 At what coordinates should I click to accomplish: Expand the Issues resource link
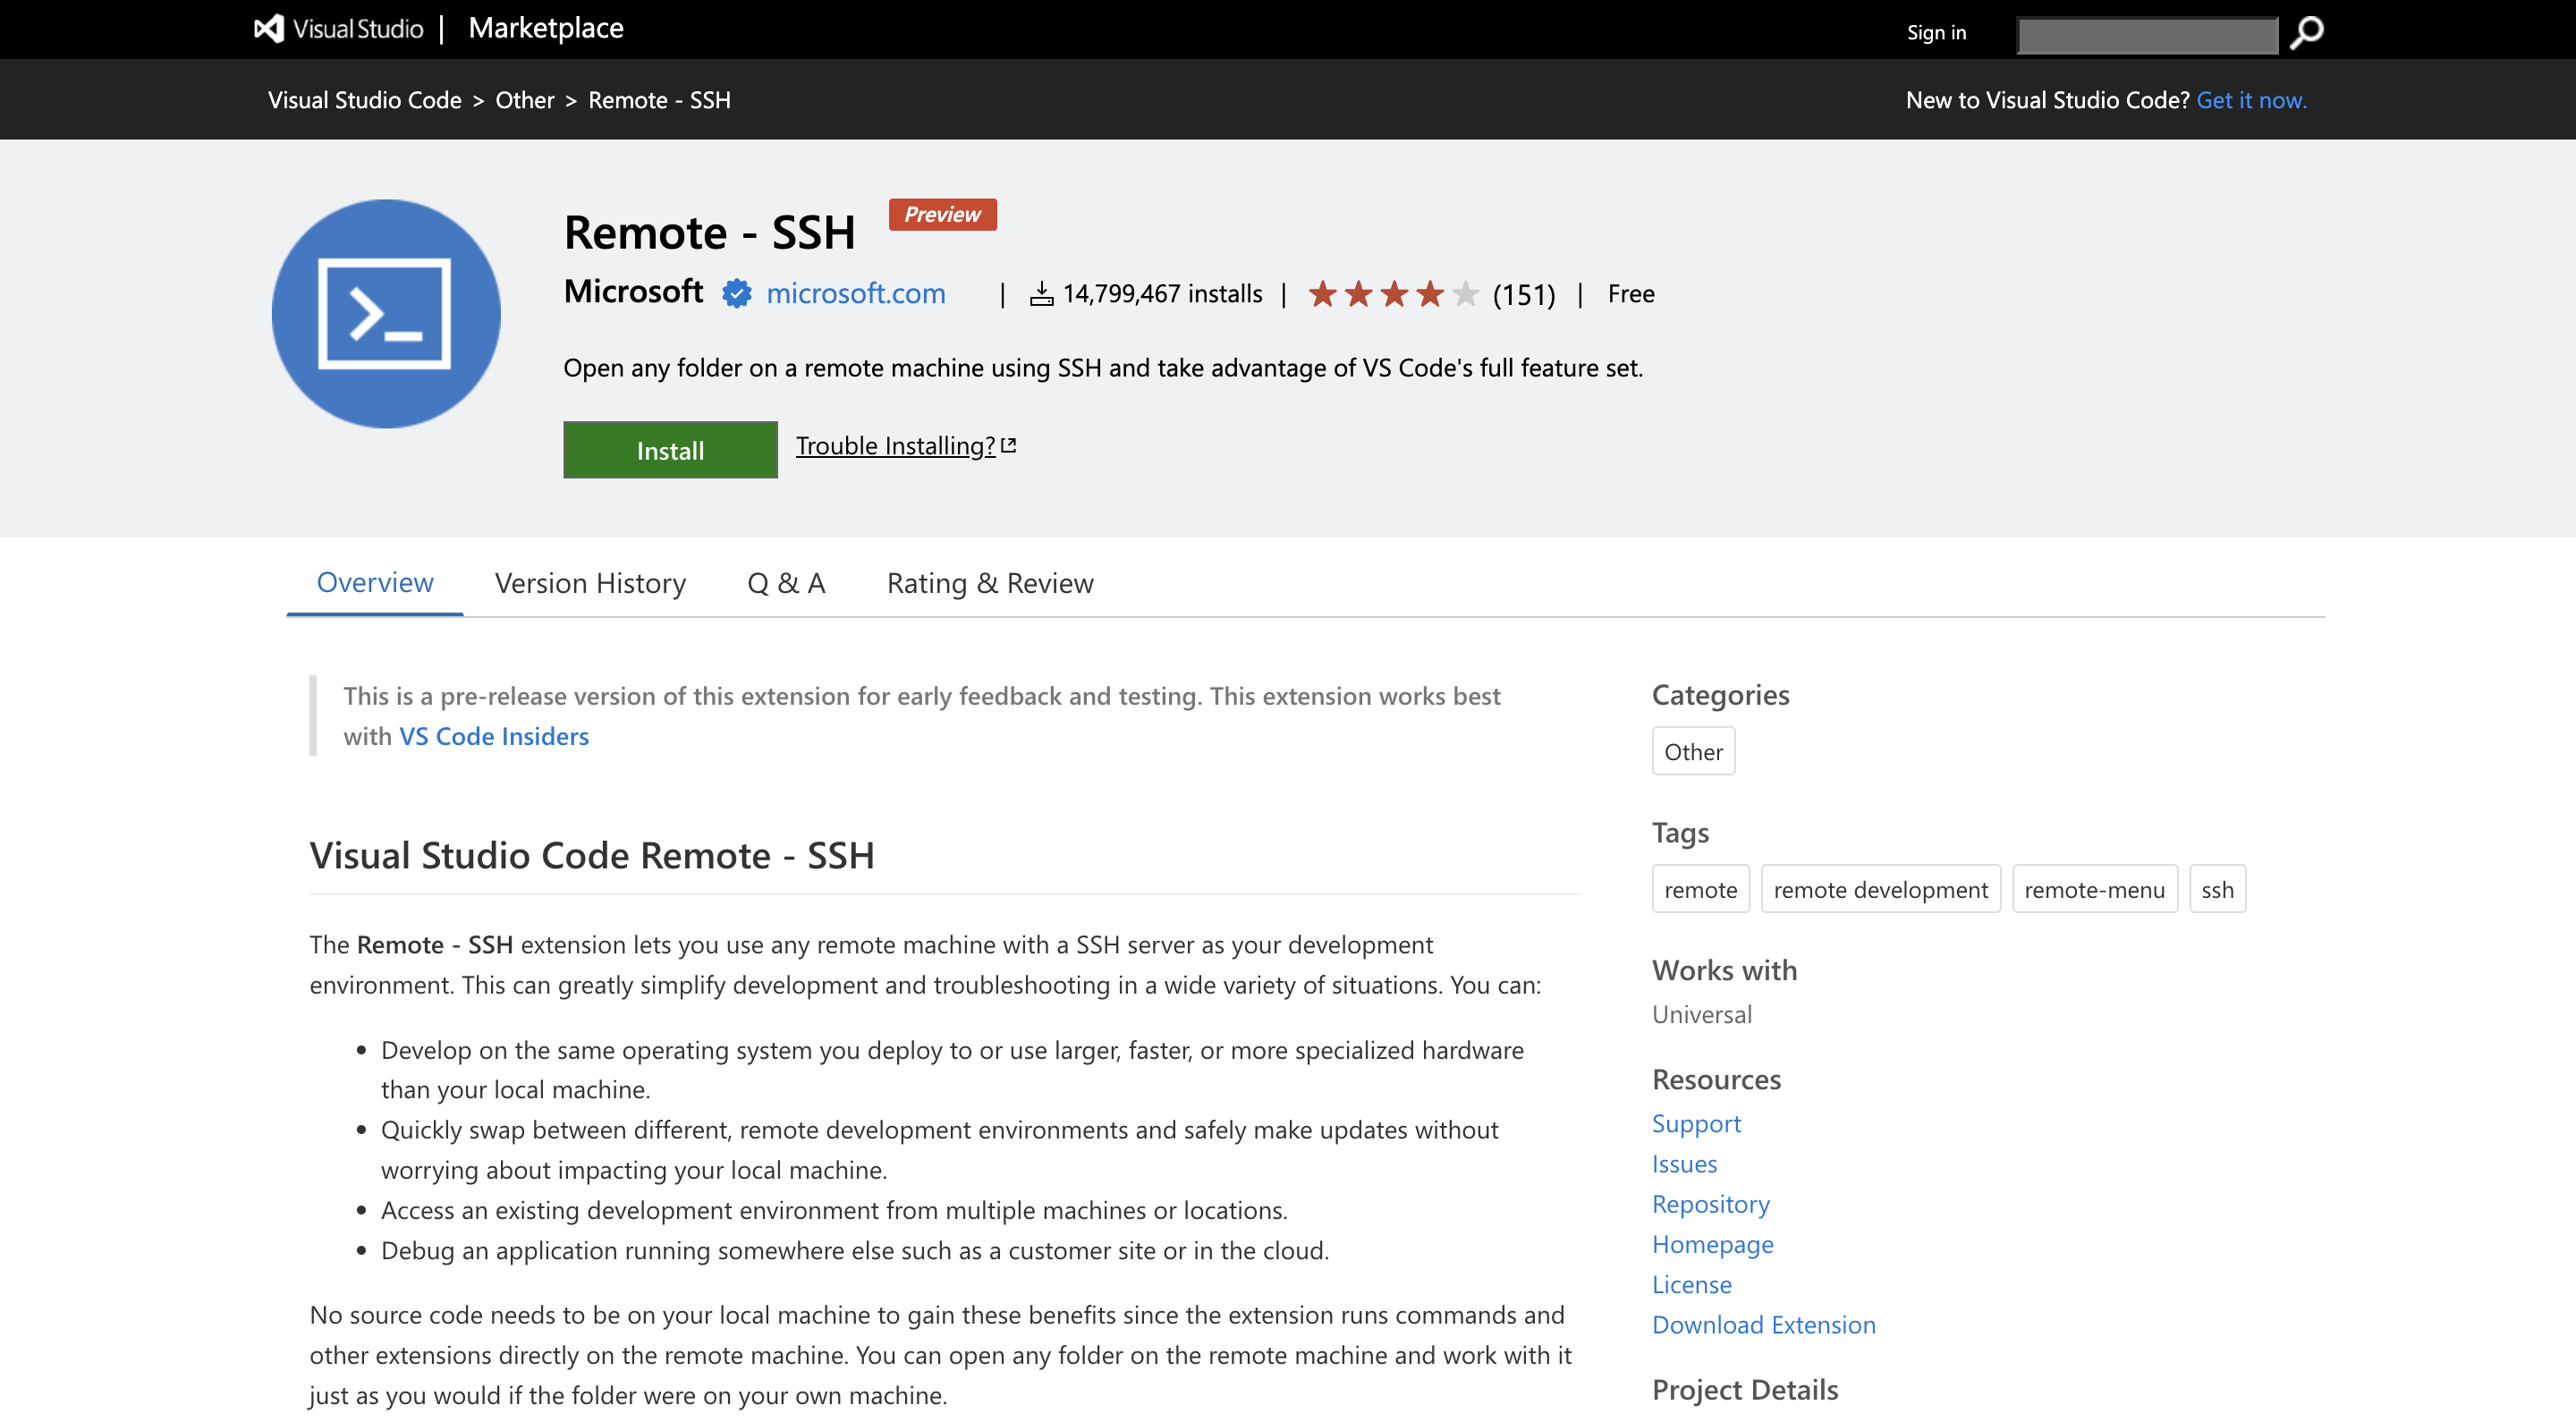tap(1682, 1163)
